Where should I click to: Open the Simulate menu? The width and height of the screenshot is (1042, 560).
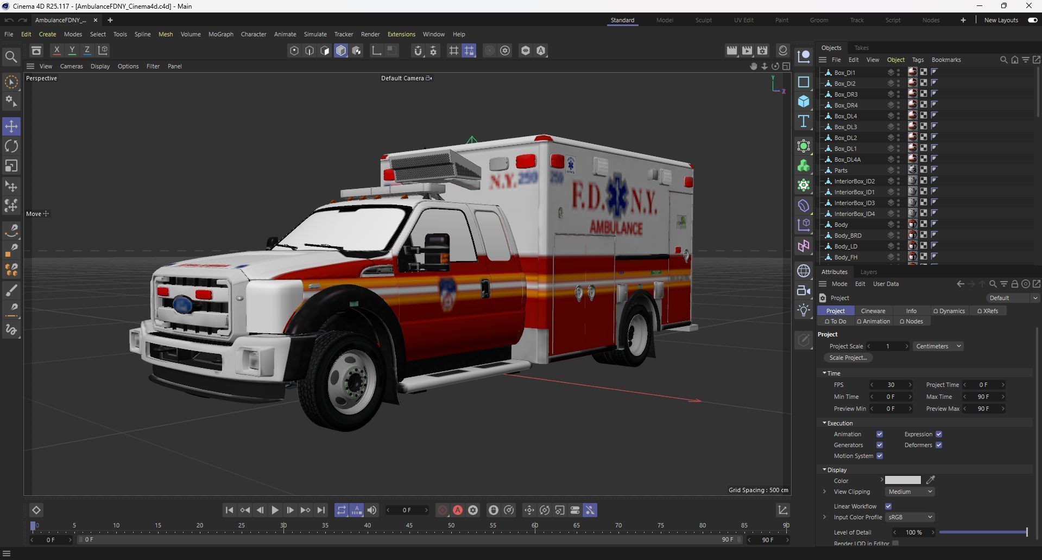click(x=315, y=34)
